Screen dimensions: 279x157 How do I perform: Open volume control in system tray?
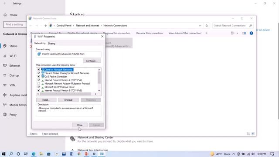(253, 154)
